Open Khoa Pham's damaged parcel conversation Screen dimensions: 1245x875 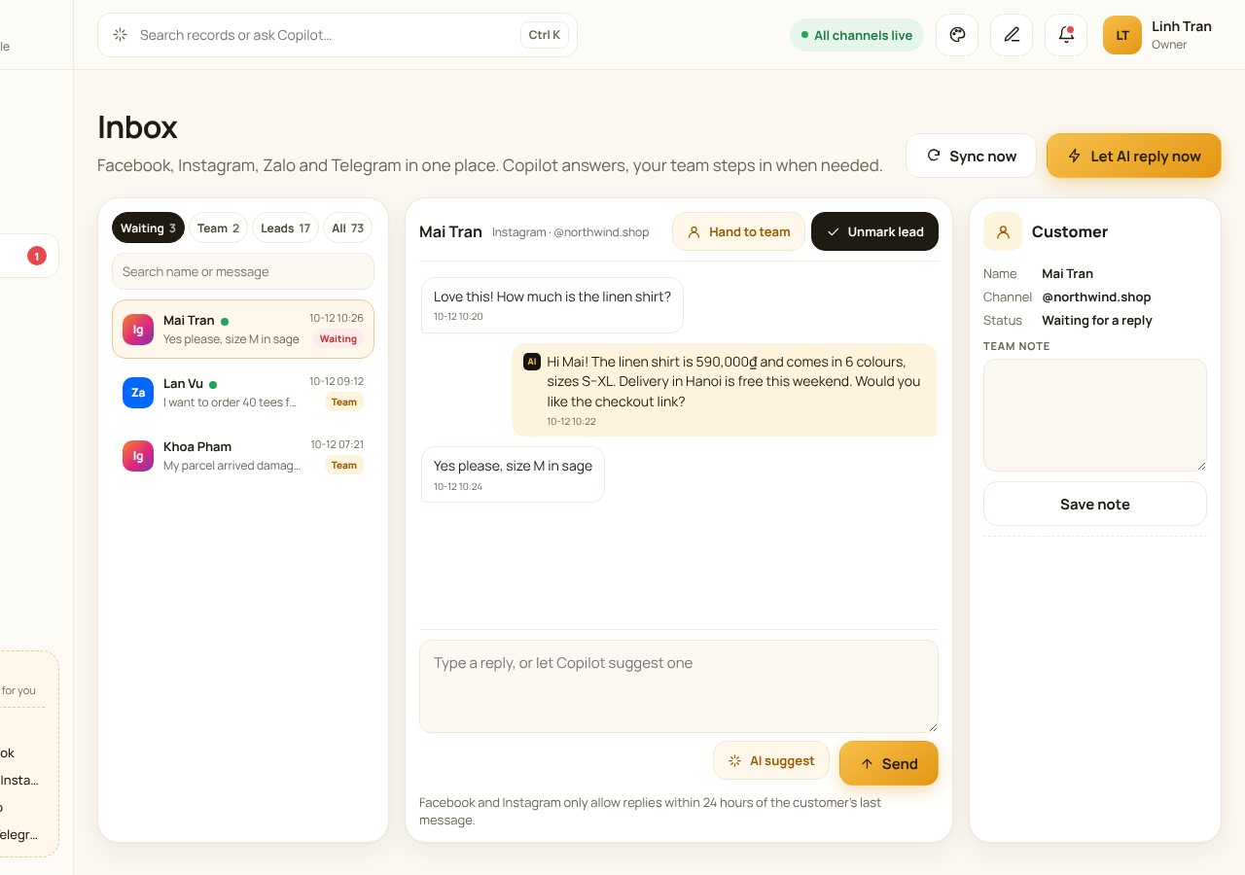[243, 456]
